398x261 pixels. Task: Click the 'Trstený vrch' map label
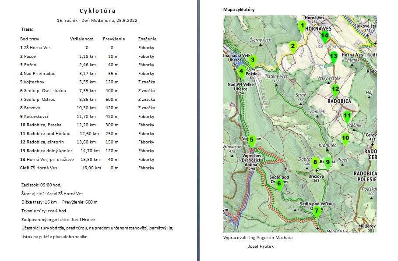click(277, 76)
